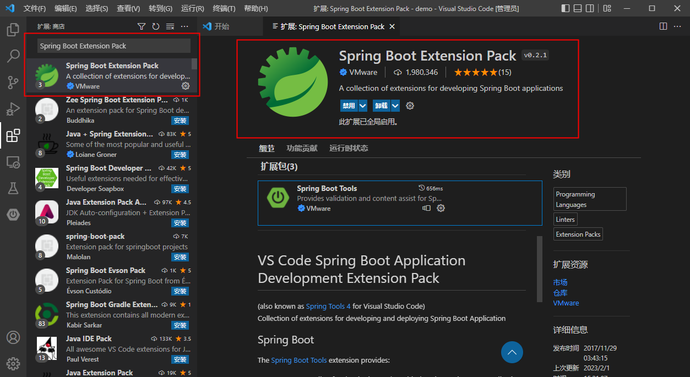This screenshot has width=690, height=377.
Task: Open the 仓库 repository link
Action: pyautogui.click(x=560, y=293)
